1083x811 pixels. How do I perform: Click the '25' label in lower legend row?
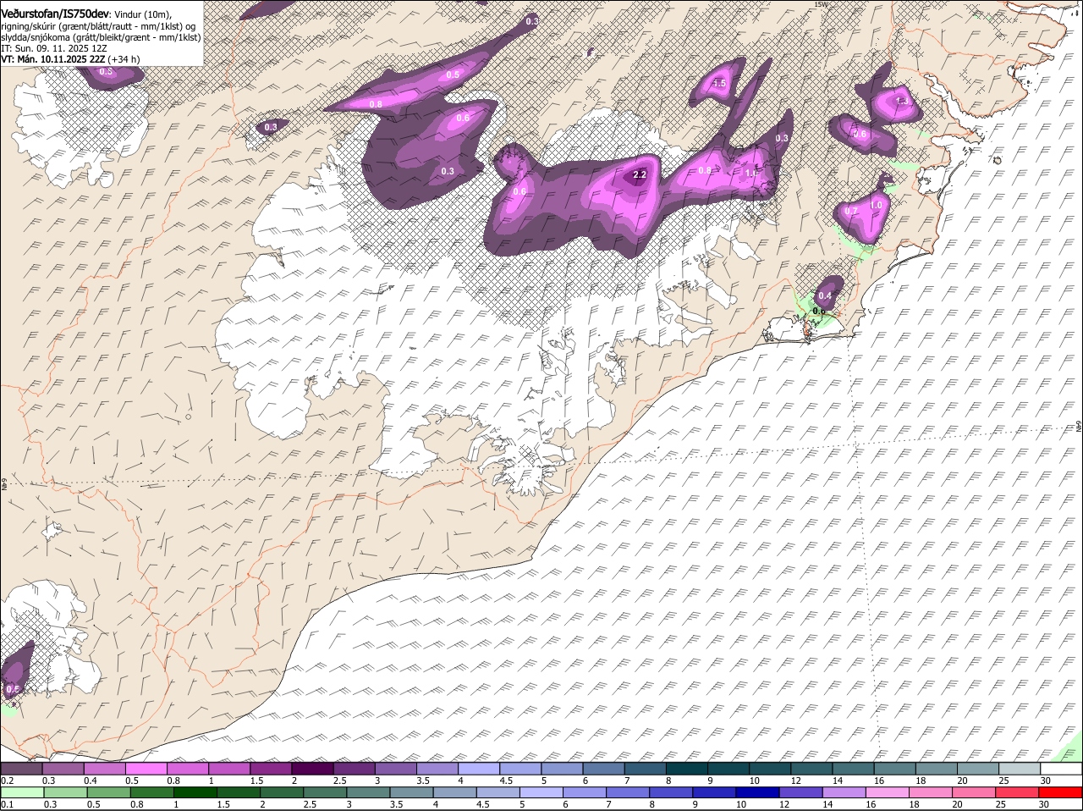click(1002, 804)
